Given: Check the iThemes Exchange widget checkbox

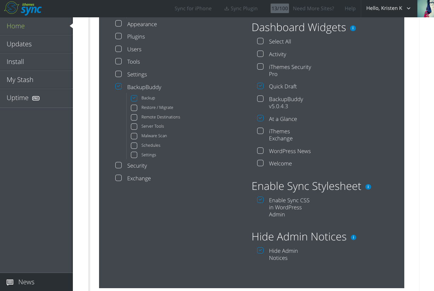Looking at the screenshot, I should click(260, 131).
